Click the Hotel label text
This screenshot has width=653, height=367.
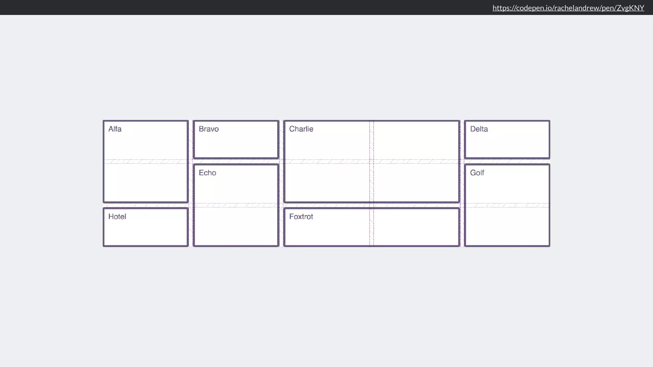(x=117, y=217)
